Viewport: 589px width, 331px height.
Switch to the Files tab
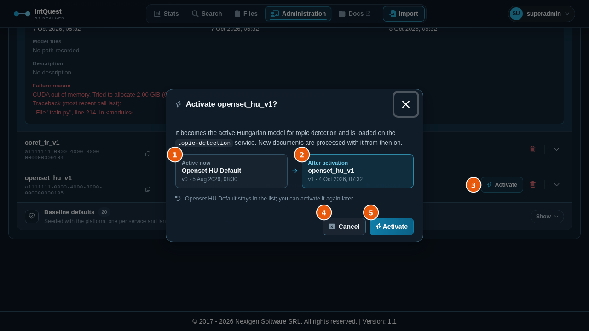click(x=246, y=14)
